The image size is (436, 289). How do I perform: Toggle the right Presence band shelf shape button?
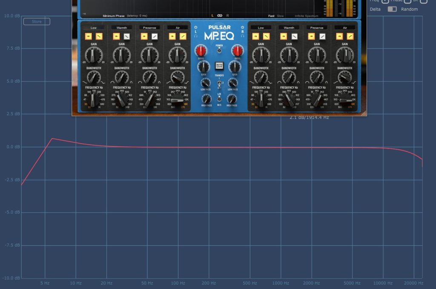322,37
